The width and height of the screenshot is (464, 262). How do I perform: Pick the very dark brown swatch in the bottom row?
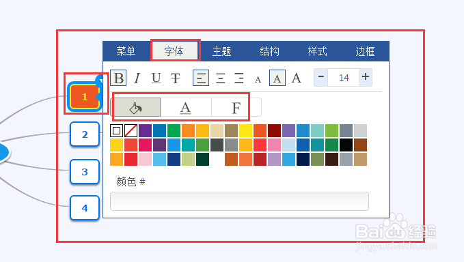[x=331, y=159]
